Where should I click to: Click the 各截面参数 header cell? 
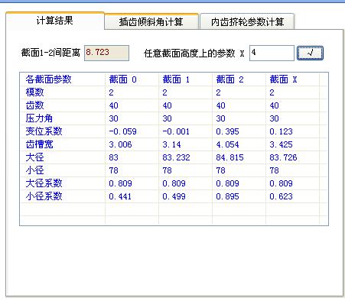48,79
